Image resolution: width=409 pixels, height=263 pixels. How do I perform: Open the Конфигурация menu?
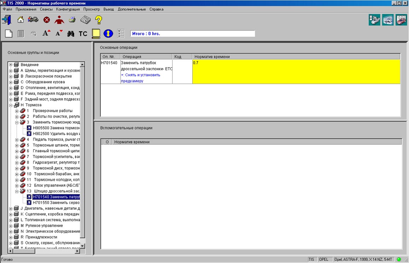point(68,9)
